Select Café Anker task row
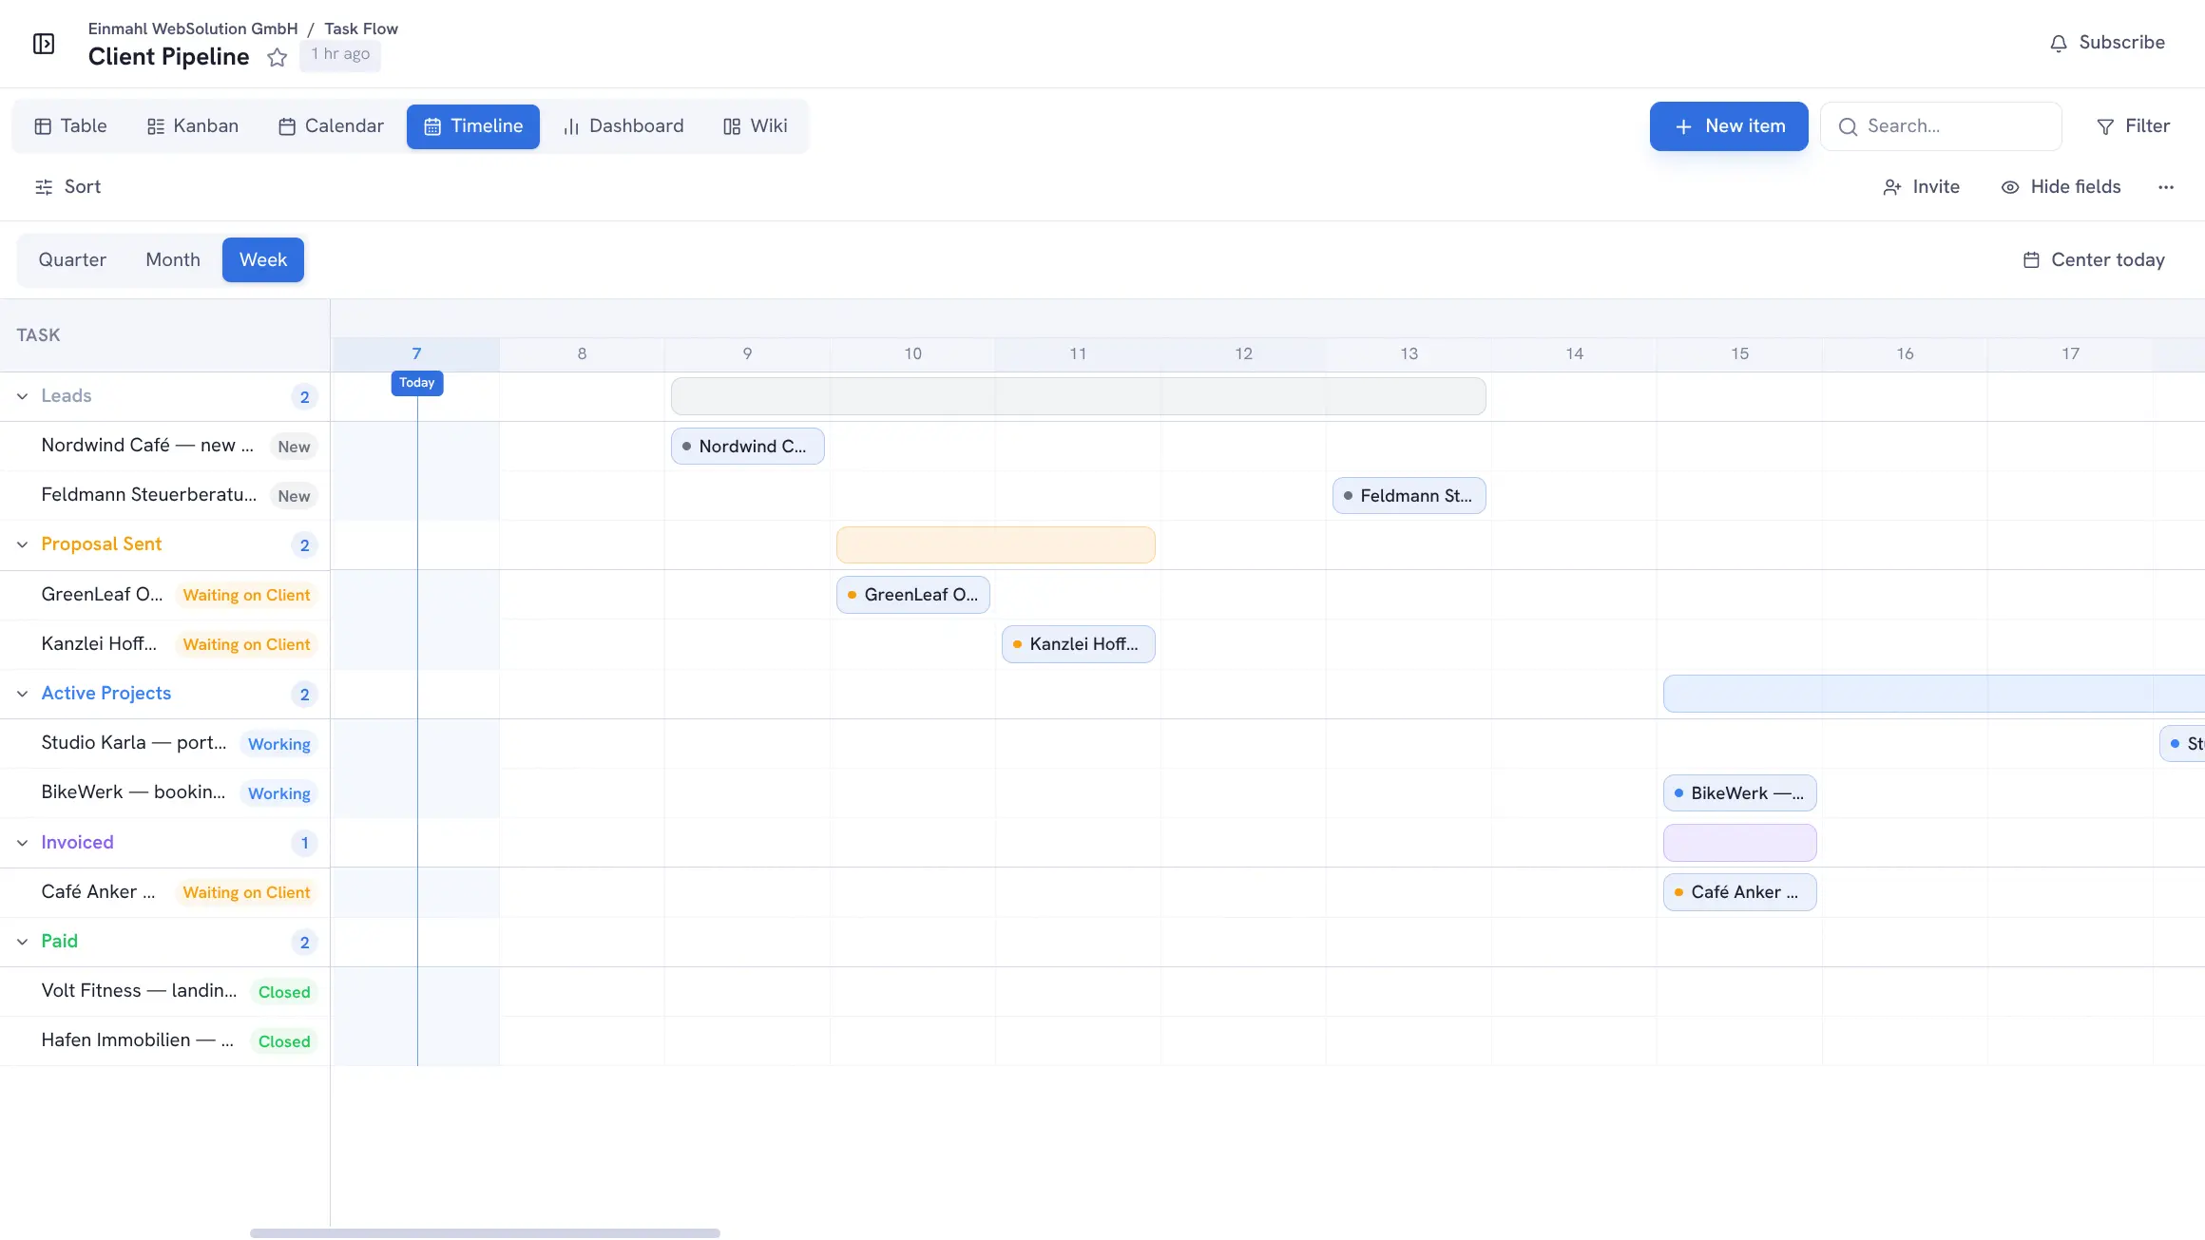This screenshot has width=2205, height=1240. coord(165,892)
